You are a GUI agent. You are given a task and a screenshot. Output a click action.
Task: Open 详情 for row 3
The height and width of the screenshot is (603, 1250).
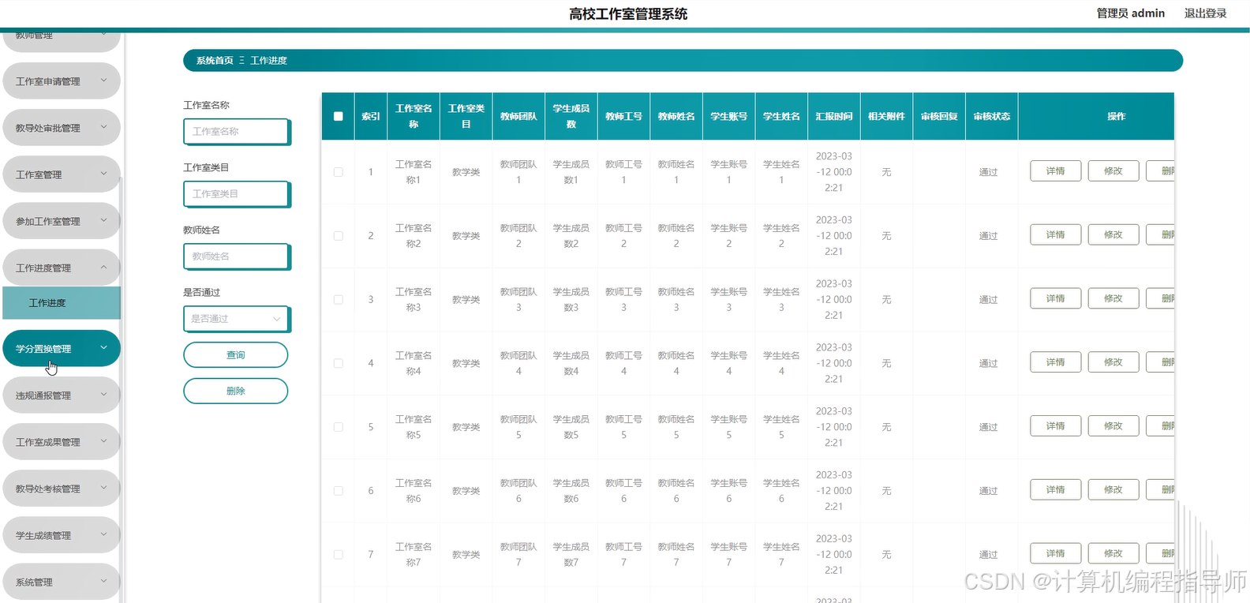[1055, 299]
